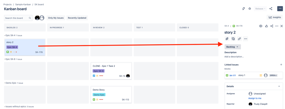Click assignee avatar on linked issue story 1
Viewport: 285px width, 109px height.
pyautogui.click(x=266, y=75)
